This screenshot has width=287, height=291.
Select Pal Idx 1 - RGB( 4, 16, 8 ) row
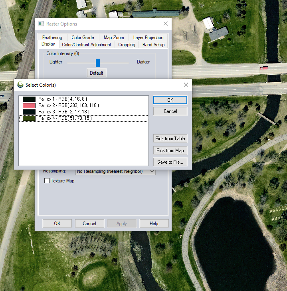[x=83, y=99]
